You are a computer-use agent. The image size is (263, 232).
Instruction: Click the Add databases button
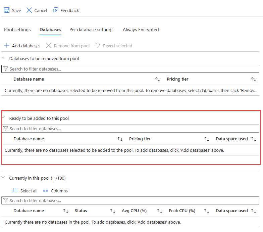point(26,46)
